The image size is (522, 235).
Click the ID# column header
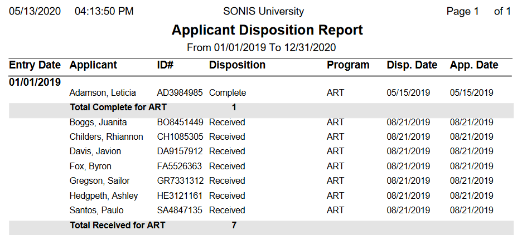(166, 65)
